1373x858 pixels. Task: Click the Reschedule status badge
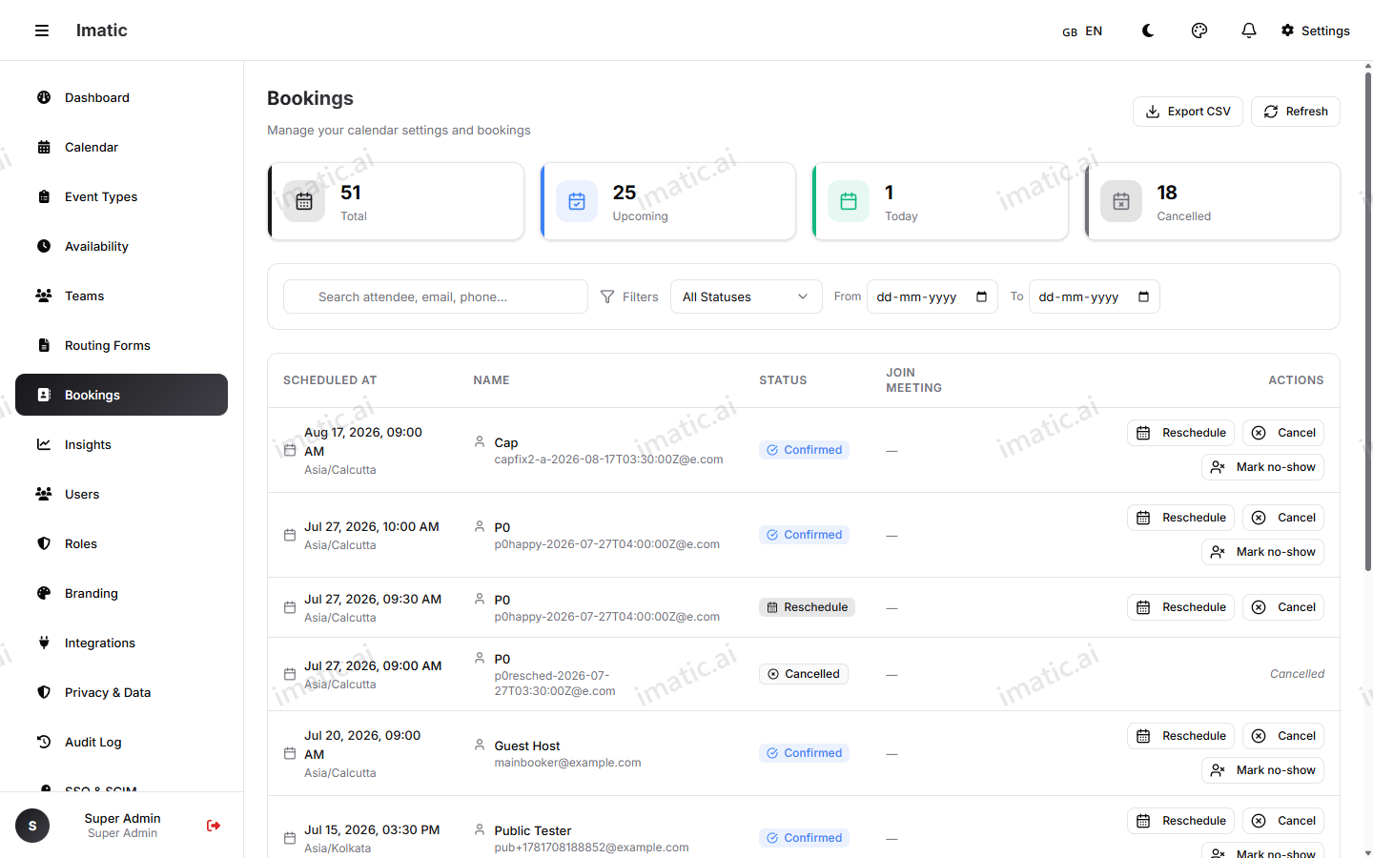[808, 607]
